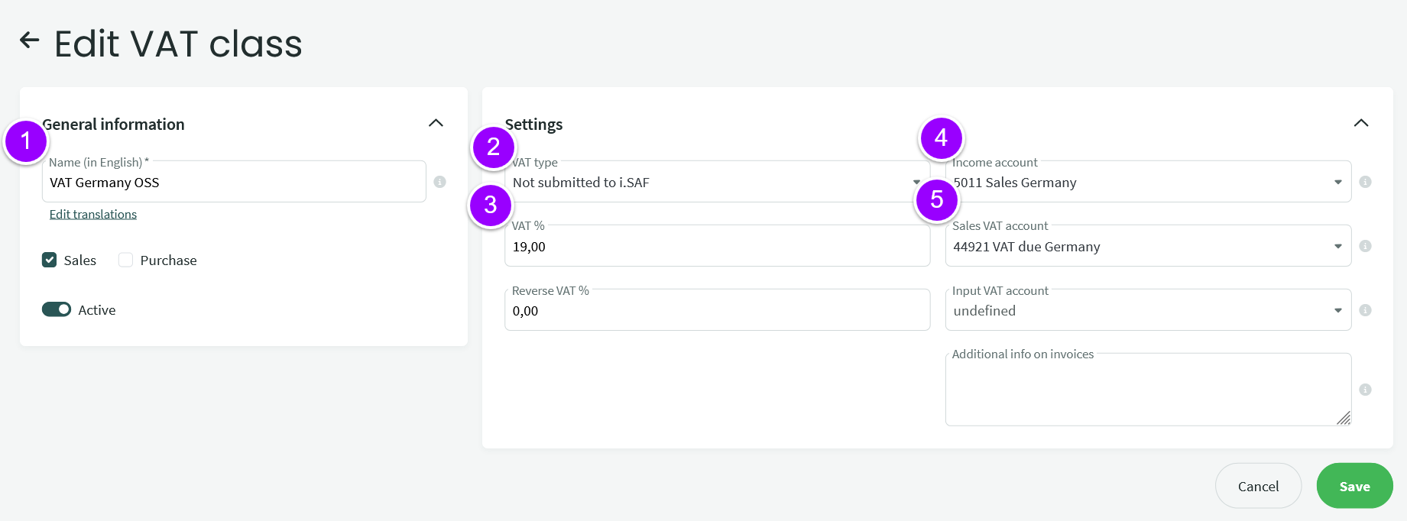Collapse the Settings section
The image size is (1407, 521).
[1361, 123]
